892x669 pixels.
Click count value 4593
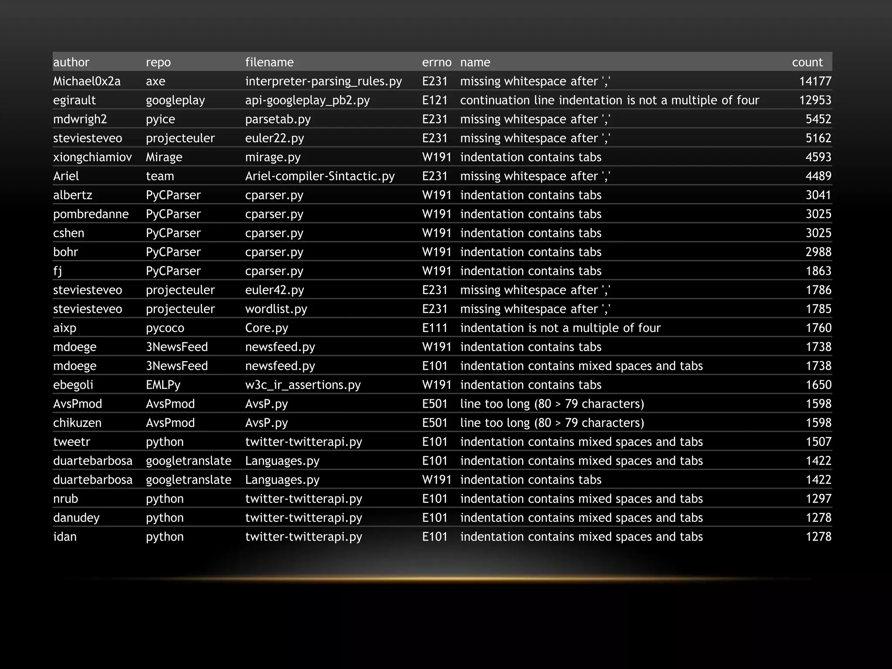pyautogui.click(x=818, y=157)
